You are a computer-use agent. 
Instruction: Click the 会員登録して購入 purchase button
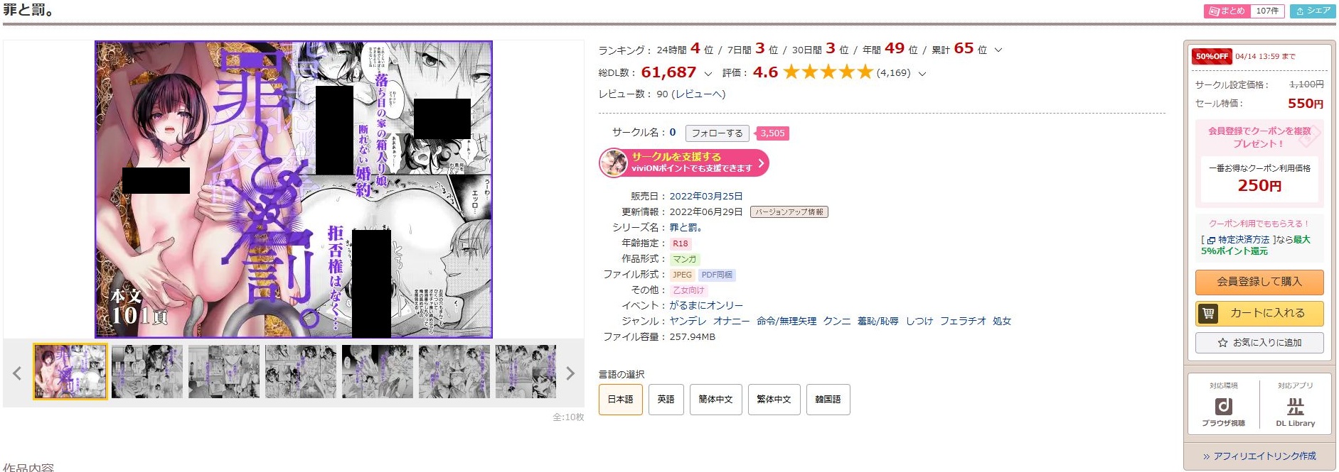(x=1259, y=282)
